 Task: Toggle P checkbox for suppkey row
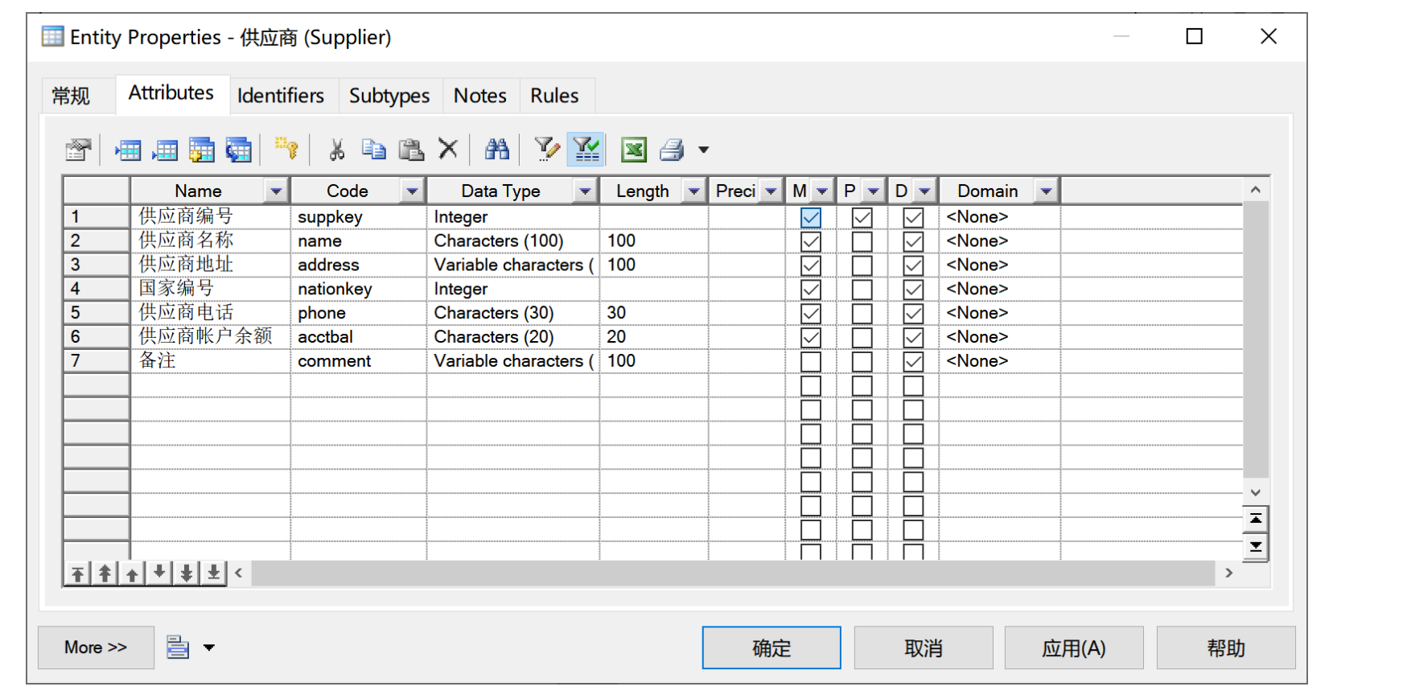862,217
